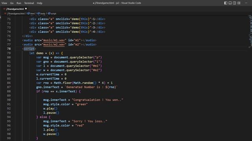Click 'var msg' on line 80
Screen dimensions: 252x141
(x=43, y=58)
